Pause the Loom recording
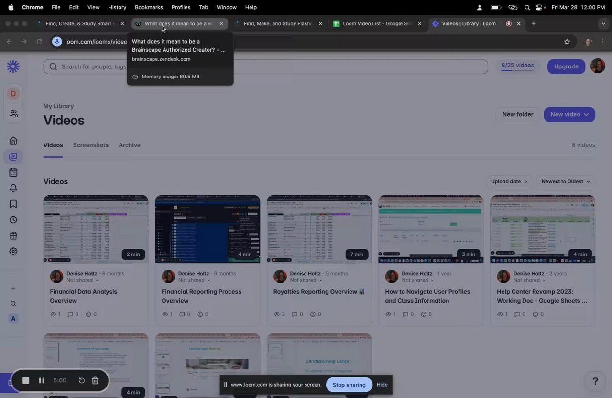This screenshot has width=612, height=398. [x=42, y=380]
